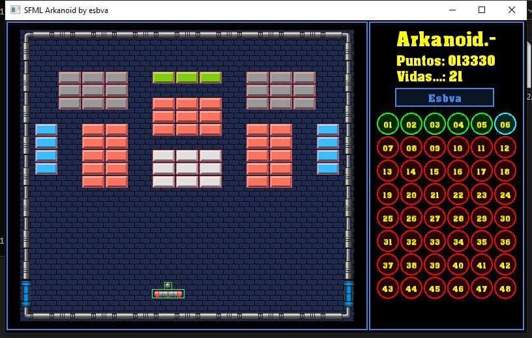Click the Vidas...: 21 lives text

(430, 76)
